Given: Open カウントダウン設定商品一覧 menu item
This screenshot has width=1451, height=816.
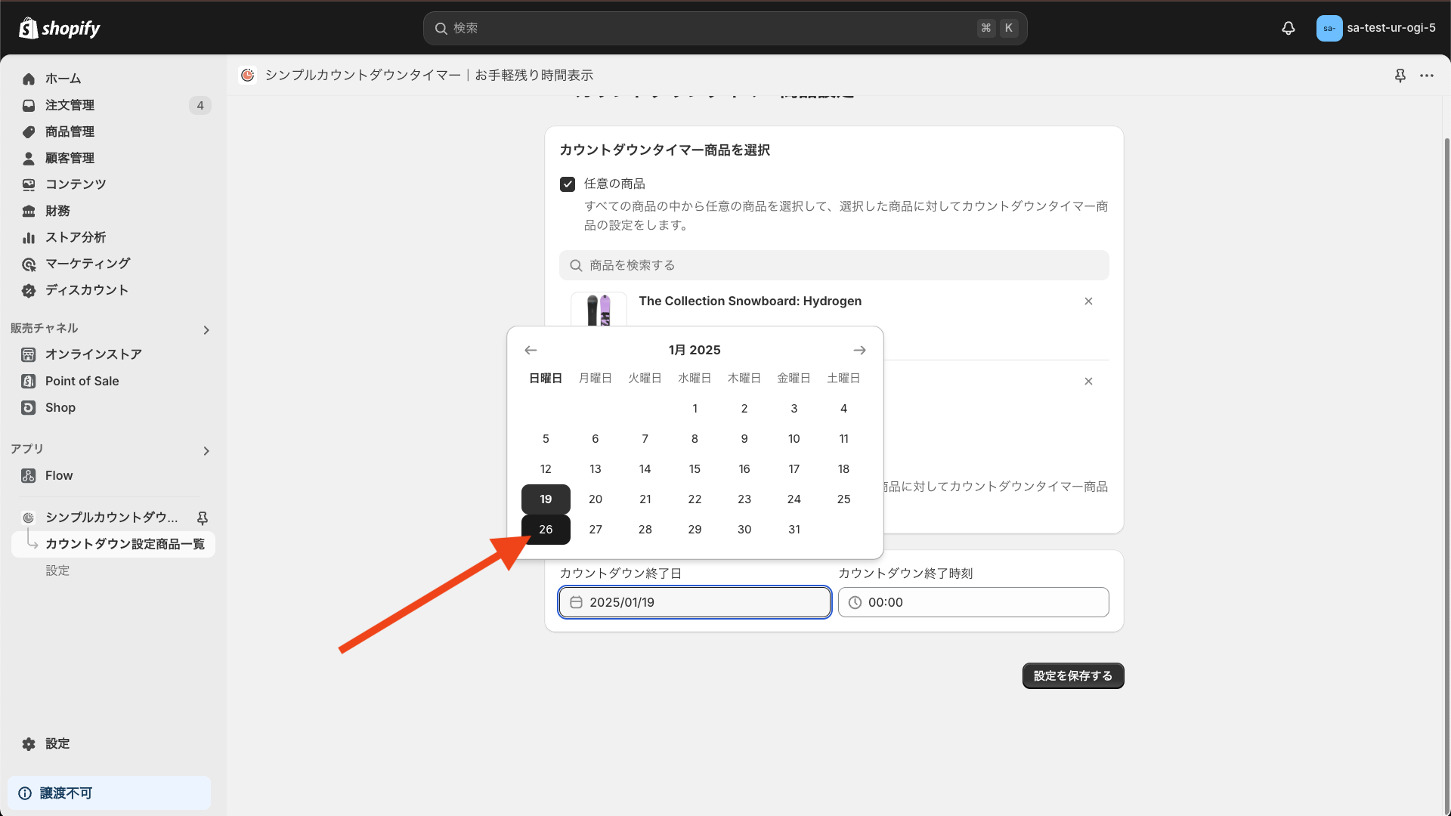Looking at the screenshot, I should 125,544.
